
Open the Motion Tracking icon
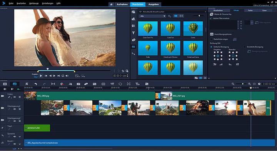point(86,84)
